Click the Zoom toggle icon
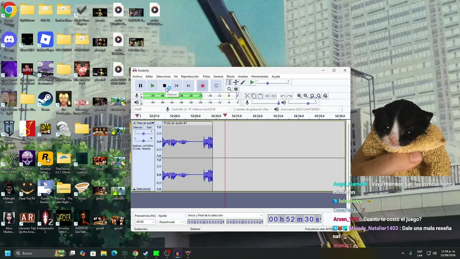This screenshot has height=259, width=460. 325,96
